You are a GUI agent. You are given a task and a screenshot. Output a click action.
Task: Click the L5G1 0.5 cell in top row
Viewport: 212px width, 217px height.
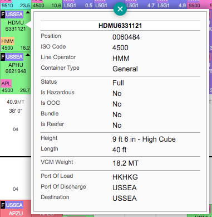tap(78, 4)
